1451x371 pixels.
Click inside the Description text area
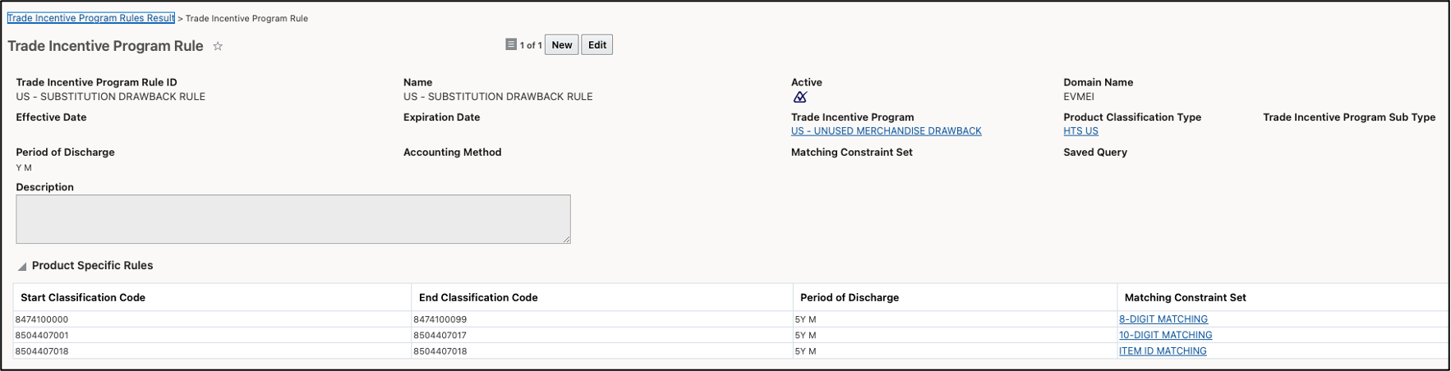click(x=293, y=219)
